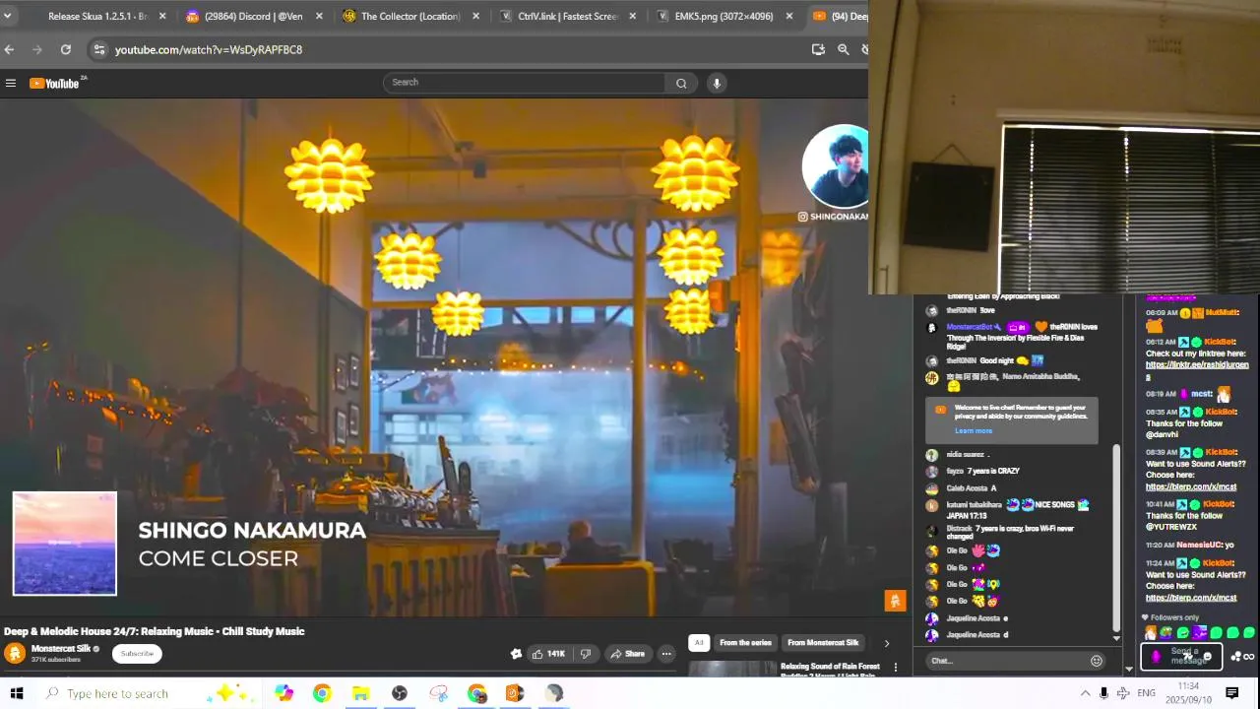Open the tab search dropdown arrow
The height and width of the screenshot is (709, 1260).
coord(7,16)
